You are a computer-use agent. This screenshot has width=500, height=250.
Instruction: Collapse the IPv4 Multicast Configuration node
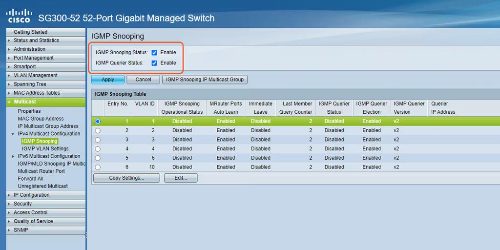[x=13, y=134]
